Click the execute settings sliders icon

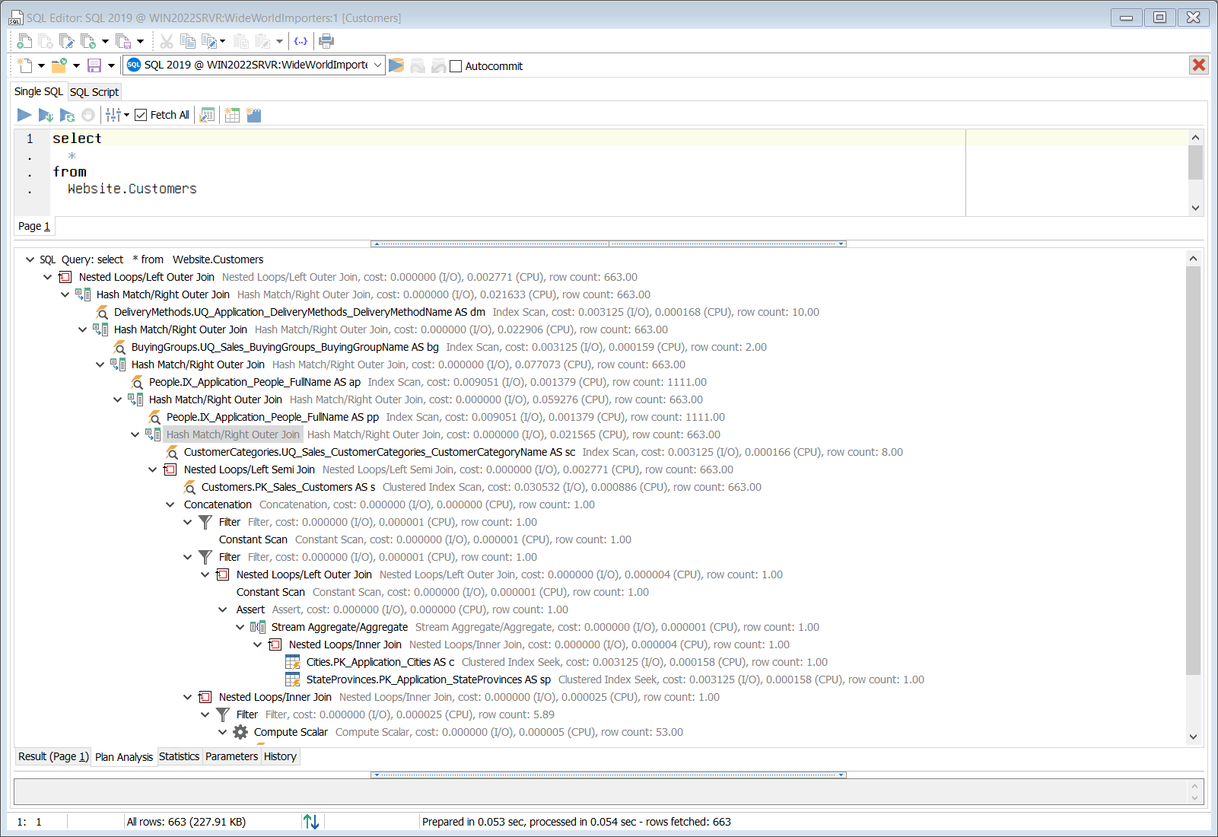pyautogui.click(x=113, y=115)
